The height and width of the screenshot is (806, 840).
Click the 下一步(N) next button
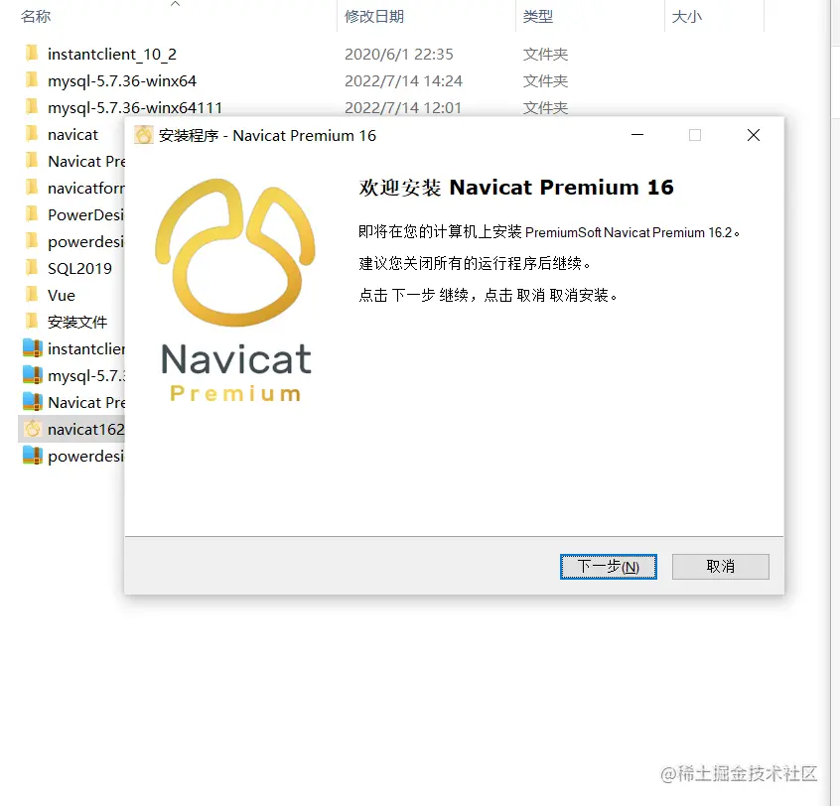[x=608, y=567]
